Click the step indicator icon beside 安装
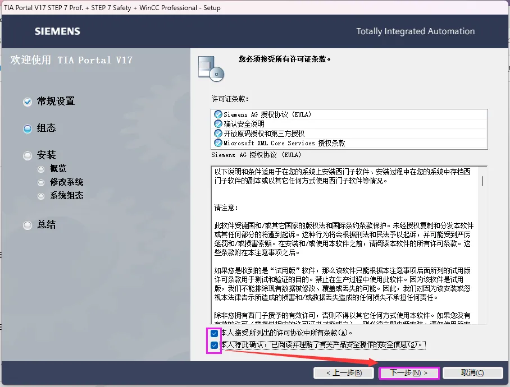This screenshot has width=510, height=387. (28, 155)
